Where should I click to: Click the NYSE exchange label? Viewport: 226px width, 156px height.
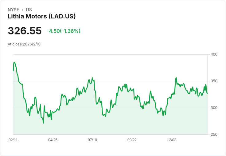(14, 10)
